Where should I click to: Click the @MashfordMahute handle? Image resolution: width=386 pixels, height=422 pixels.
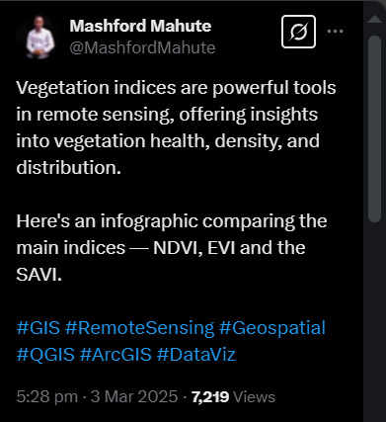pyautogui.click(x=142, y=48)
